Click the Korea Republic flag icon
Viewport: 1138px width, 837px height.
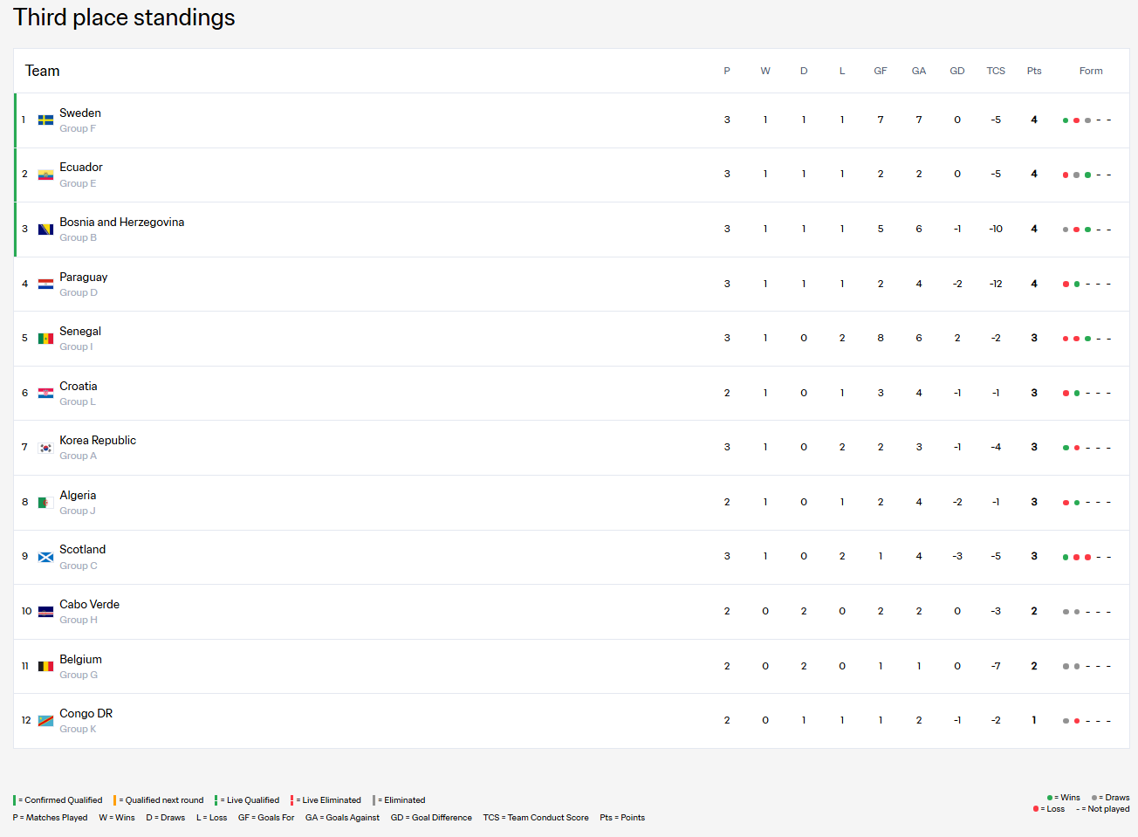(45, 448)
